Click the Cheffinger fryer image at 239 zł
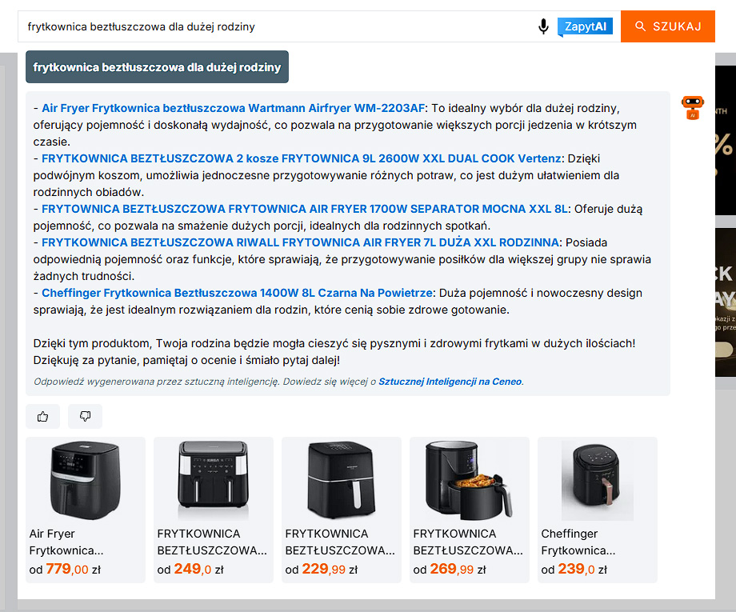The height and width of the screenshot is (612, 736). pyautogui.click(x=598, y=481)
